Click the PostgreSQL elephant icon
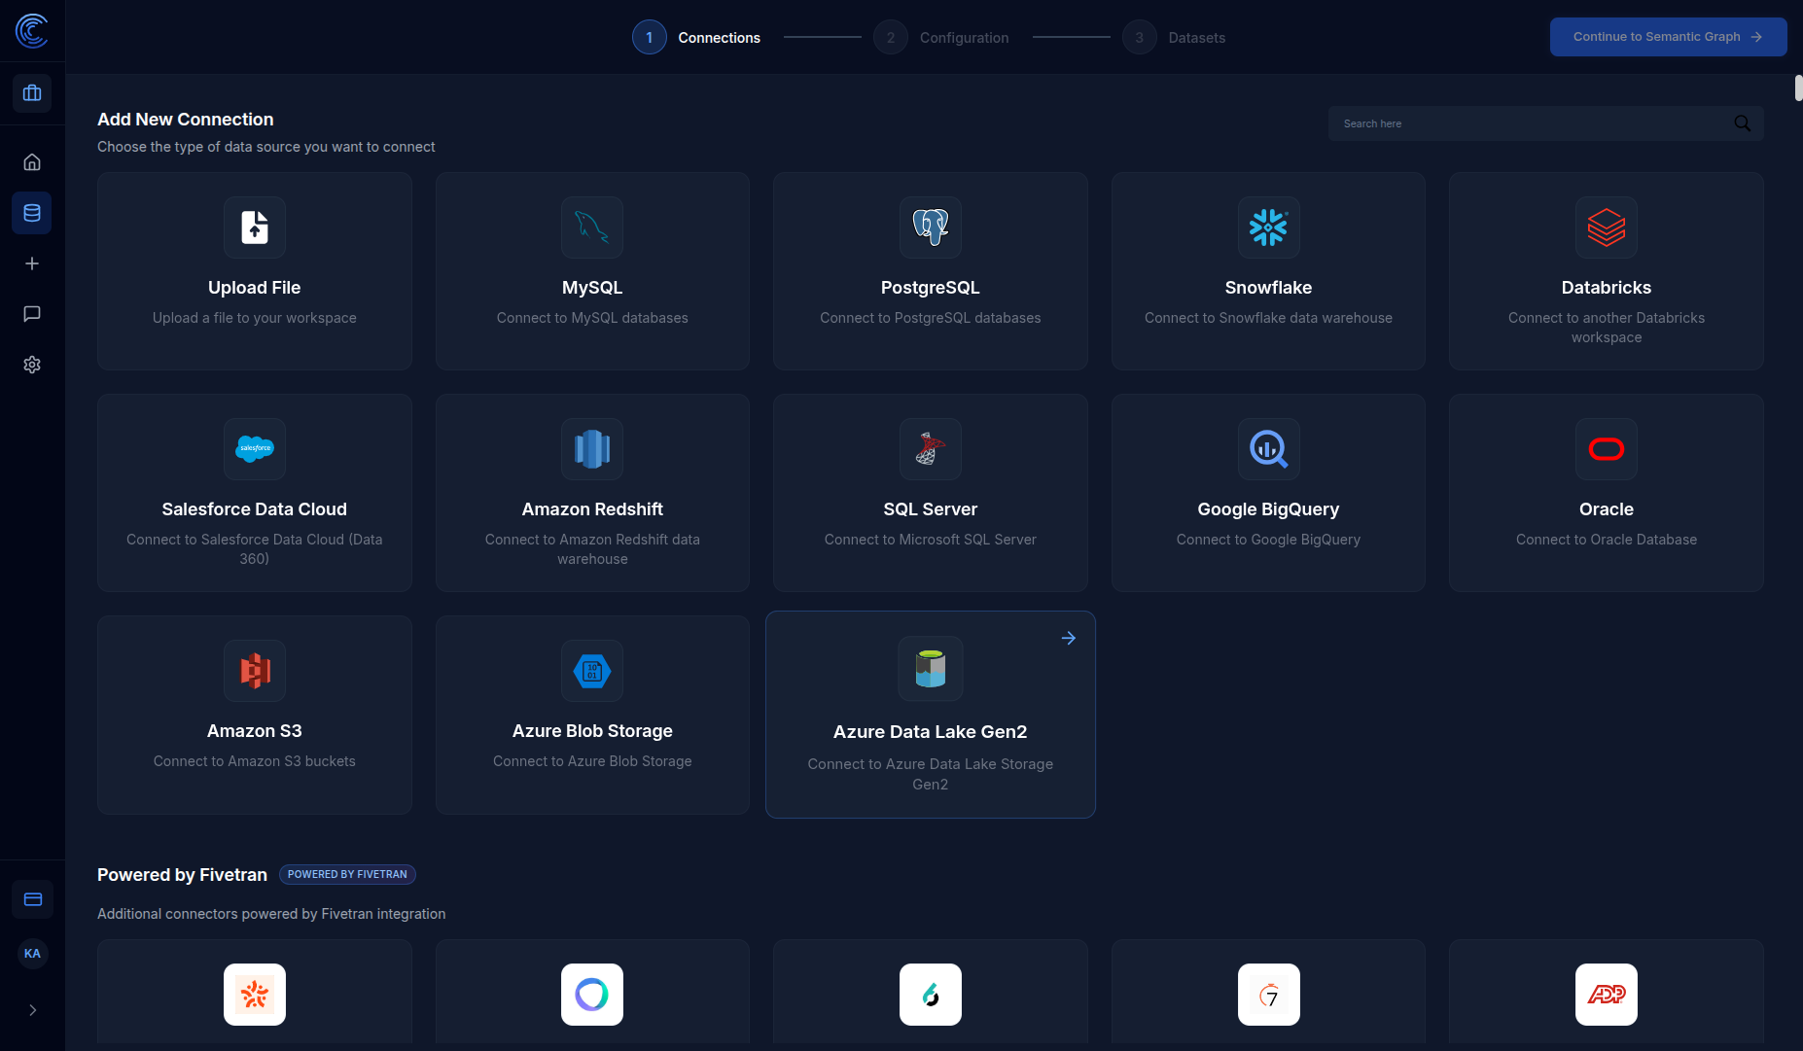Image resolution: width=1803 pixels, height=1051 pixels. [x=931, y=228]
